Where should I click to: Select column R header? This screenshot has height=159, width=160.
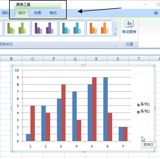[x=96, y=59]
